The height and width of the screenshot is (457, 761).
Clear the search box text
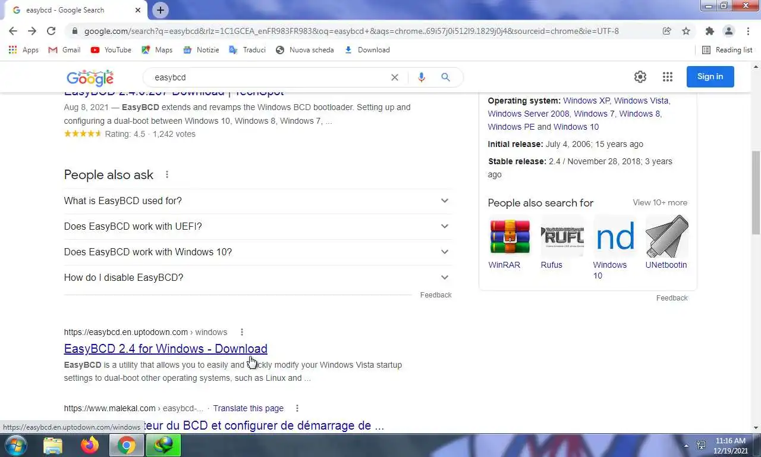pyautogui.click(x=394, y=77)
